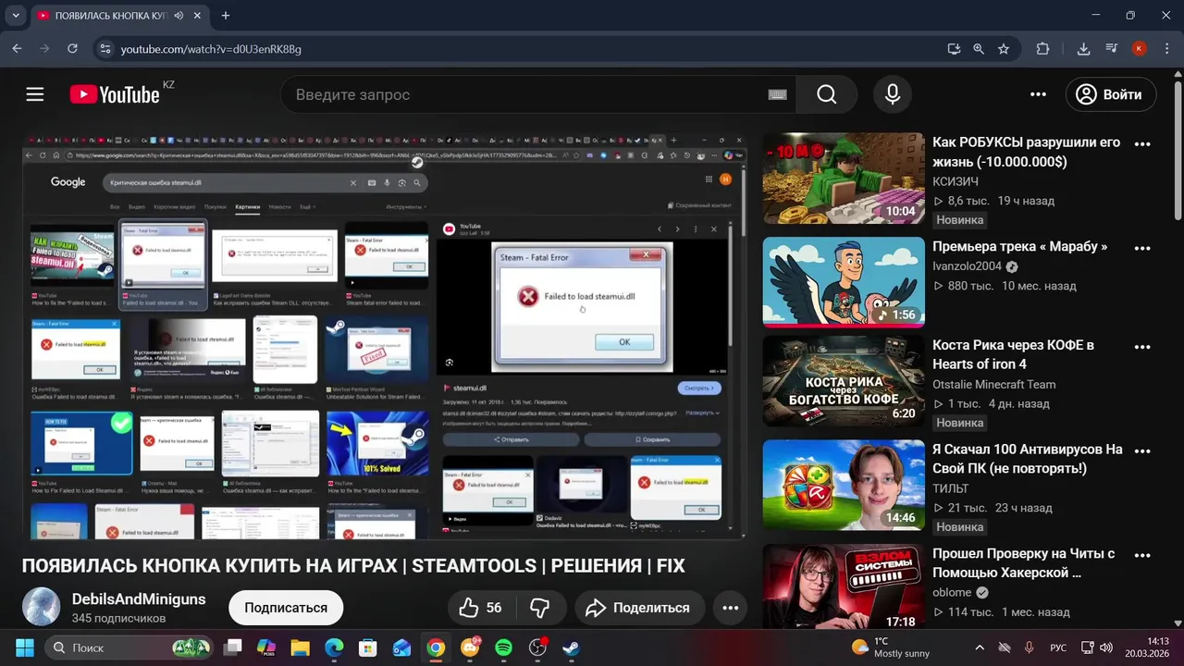Mute the tab via speaker icon
1184x666 pixels.
(x=178, y=16)
